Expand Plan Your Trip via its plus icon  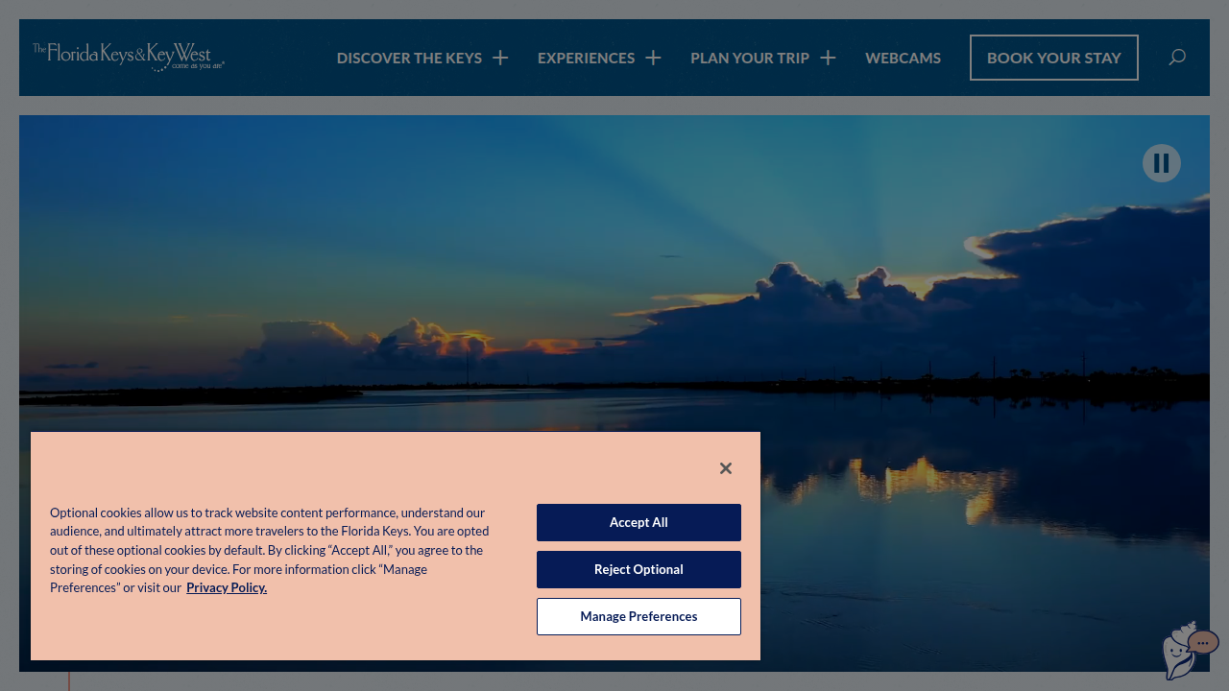[x=828, y=58]
